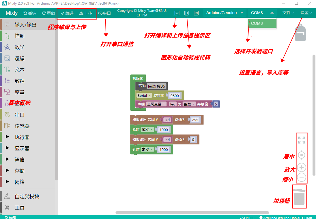Expand the 执行器 category
This screenshot has height=219, width=316.
22,137
